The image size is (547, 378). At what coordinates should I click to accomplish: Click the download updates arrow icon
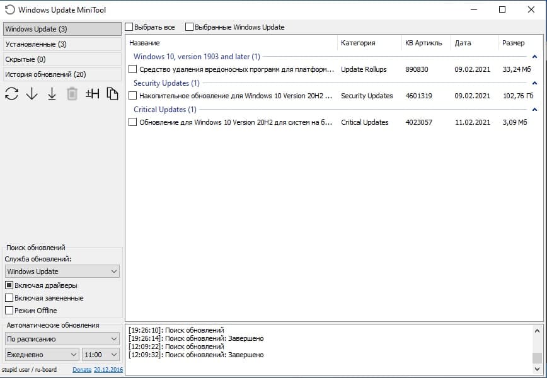32,94
